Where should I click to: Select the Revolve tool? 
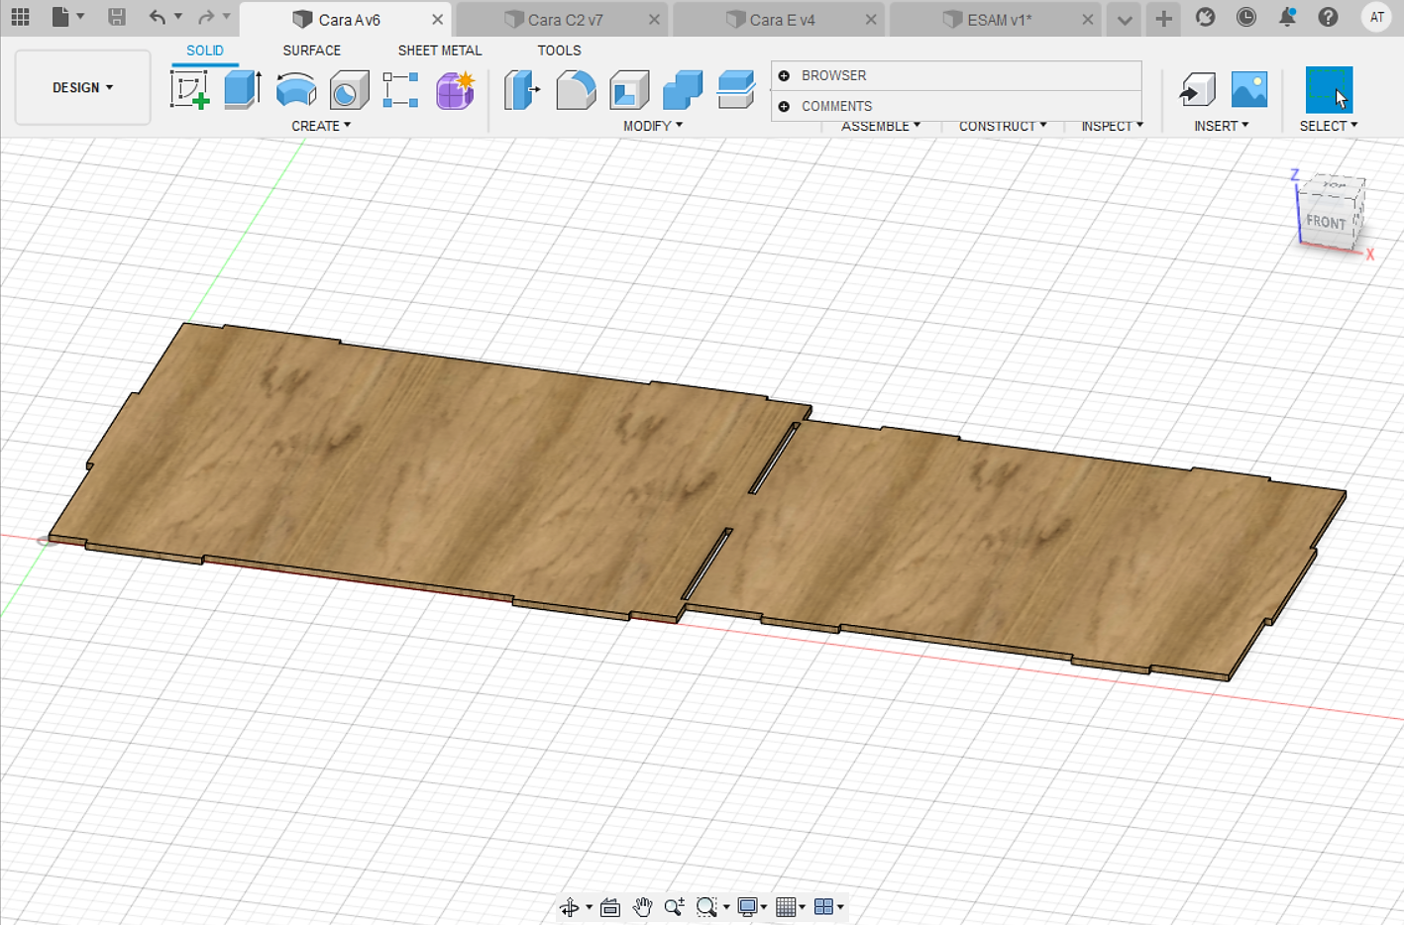[x=295, y=90]
